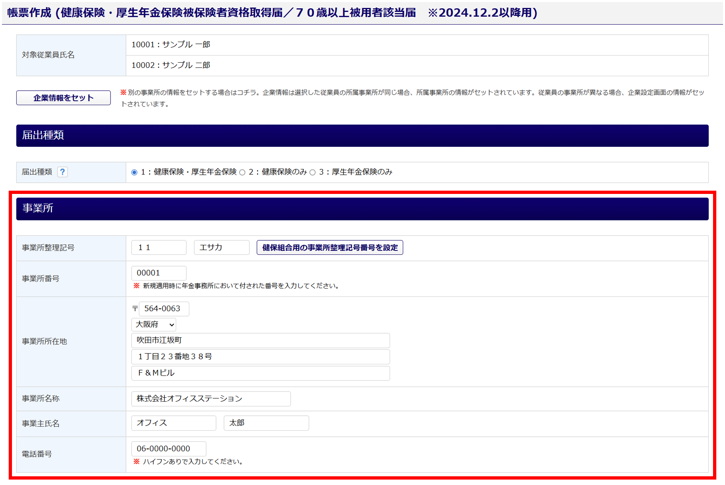Click the 事業所番号 field with 00001
Image resolution: width=725 pixels, height=485 pixels.
[x=159, y=273]
